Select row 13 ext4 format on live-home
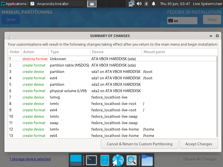This screenshot has height=167, width=223. click(x=113, y=136)
